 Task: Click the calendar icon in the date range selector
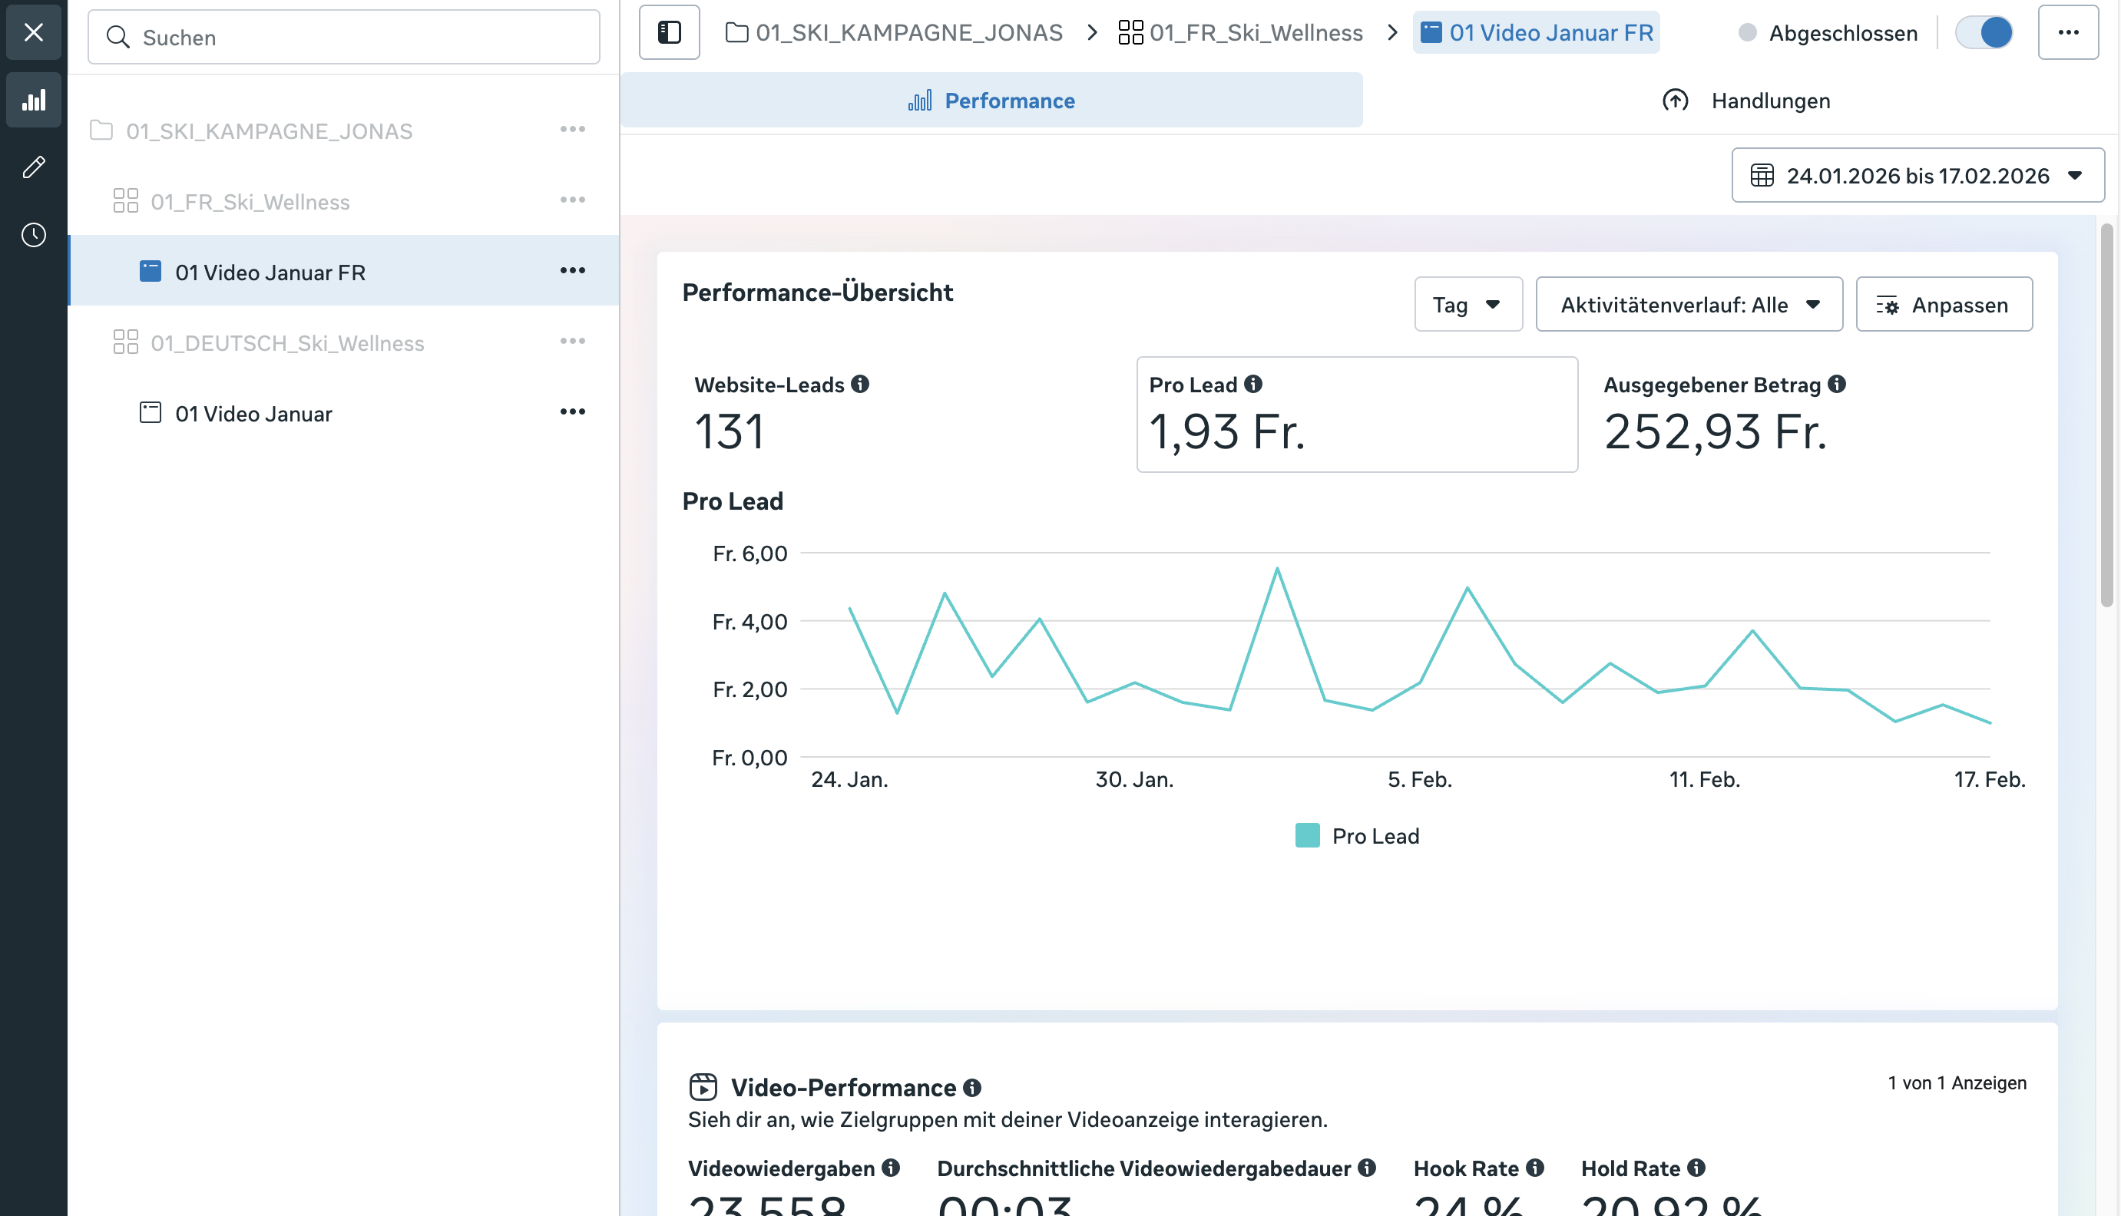1761,175
